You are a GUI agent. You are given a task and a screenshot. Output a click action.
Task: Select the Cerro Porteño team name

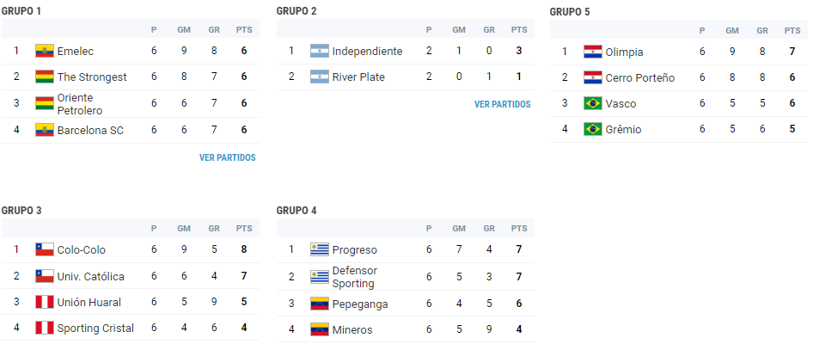tap(639, 77)
